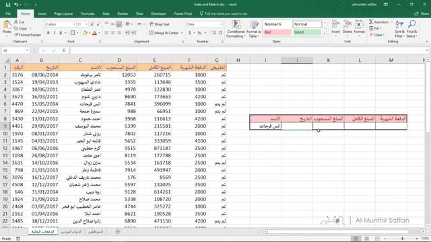Image resolution: width=431 pixels, height=242 pixels.
Task: Toggle Bold formatting
Action: [48, 33]
